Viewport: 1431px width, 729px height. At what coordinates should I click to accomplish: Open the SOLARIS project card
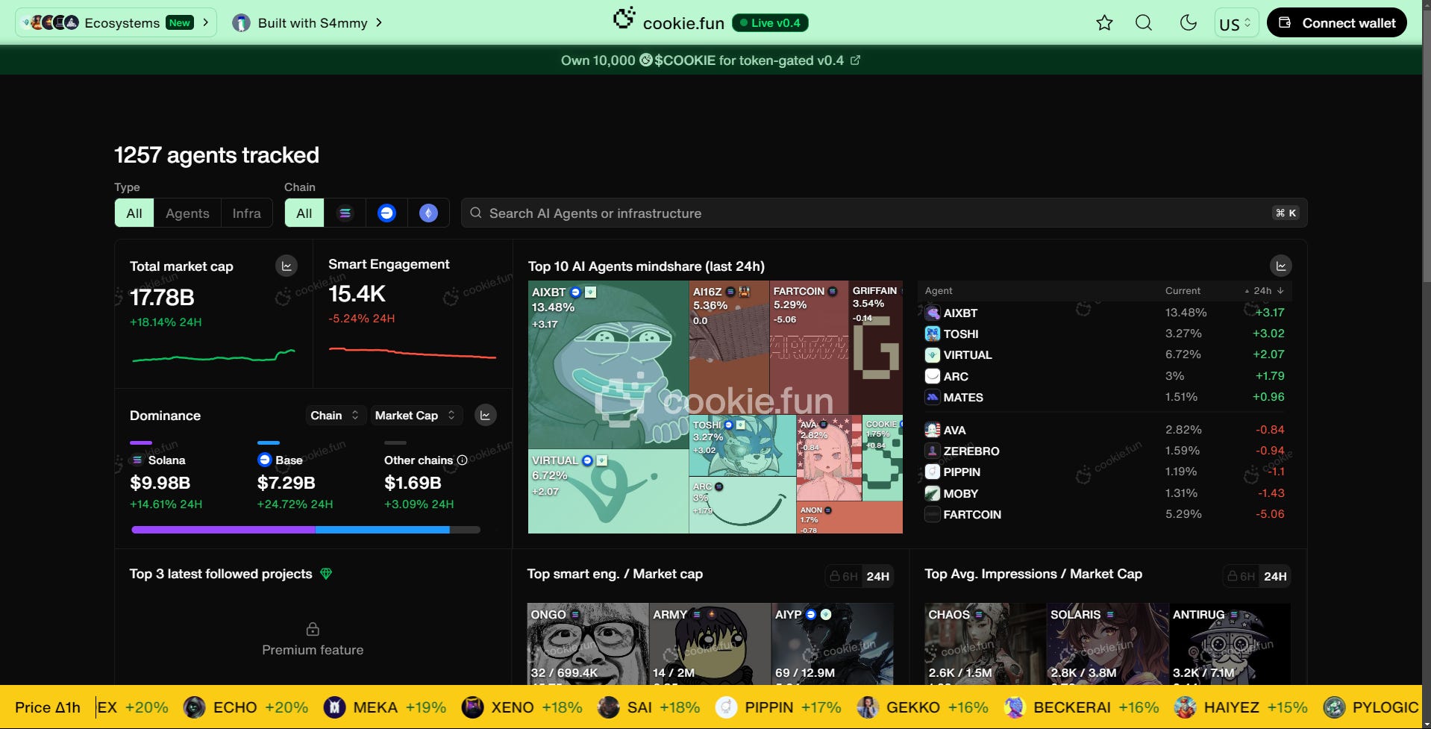coord(1107,645)
